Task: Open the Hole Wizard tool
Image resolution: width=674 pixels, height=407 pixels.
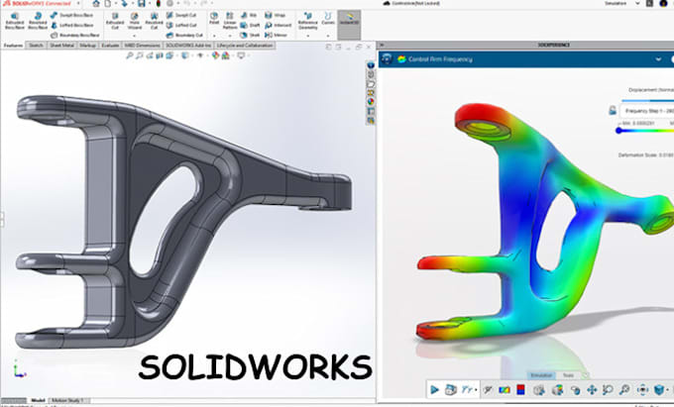Action: tap(135, 21)
